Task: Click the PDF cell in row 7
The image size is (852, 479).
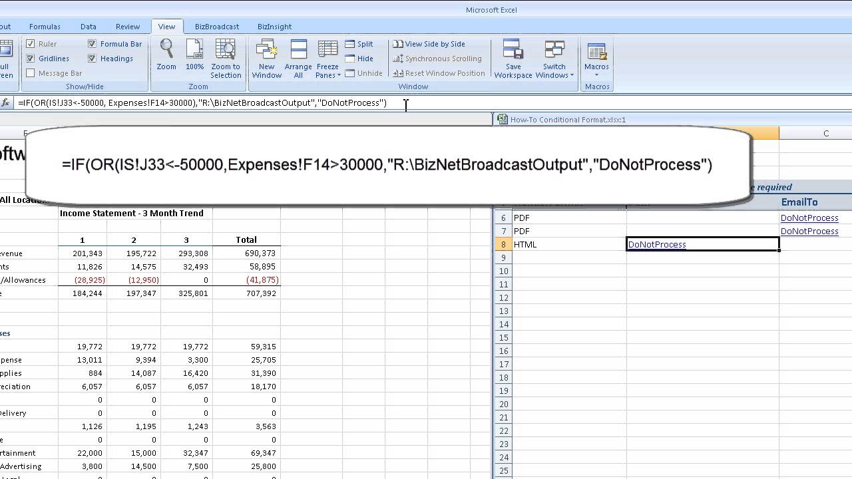Action: (x=569, y=231)
